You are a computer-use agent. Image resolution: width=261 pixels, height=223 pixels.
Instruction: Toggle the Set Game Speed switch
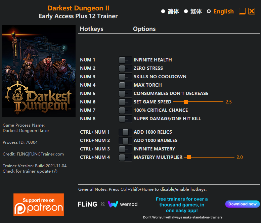(x=125, y=102)
